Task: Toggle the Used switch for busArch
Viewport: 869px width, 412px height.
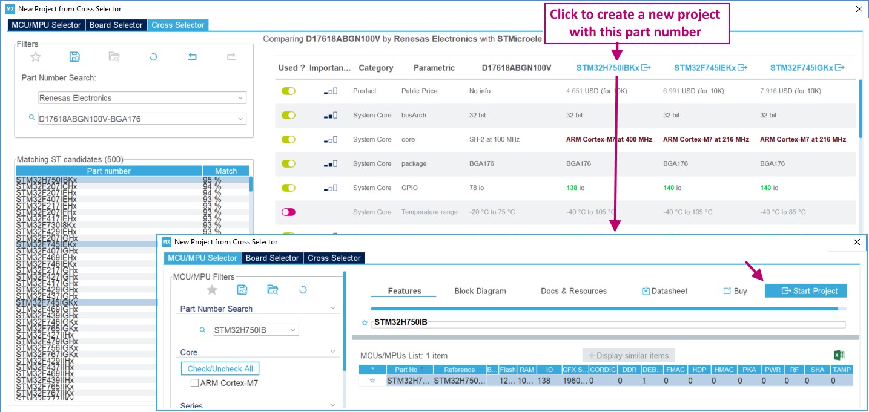Action: pos(288,115)
